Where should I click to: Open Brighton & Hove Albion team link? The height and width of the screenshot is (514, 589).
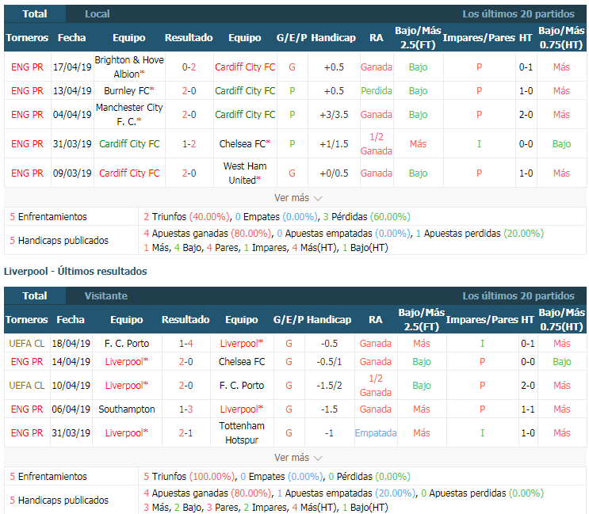point(129,67)
